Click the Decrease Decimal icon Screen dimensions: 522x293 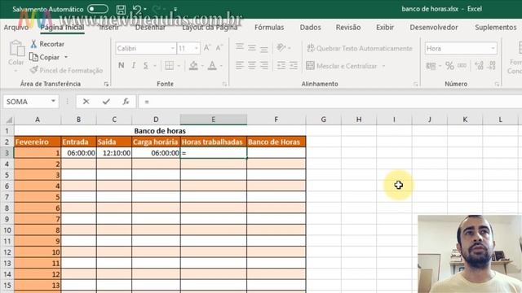[492, 66]
